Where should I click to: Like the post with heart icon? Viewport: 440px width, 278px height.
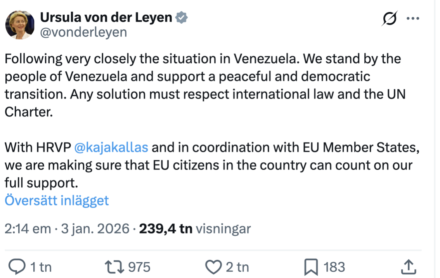[x=213, y=267]
